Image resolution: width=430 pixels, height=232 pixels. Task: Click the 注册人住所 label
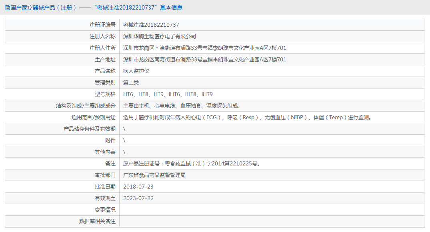click(102, 48)
